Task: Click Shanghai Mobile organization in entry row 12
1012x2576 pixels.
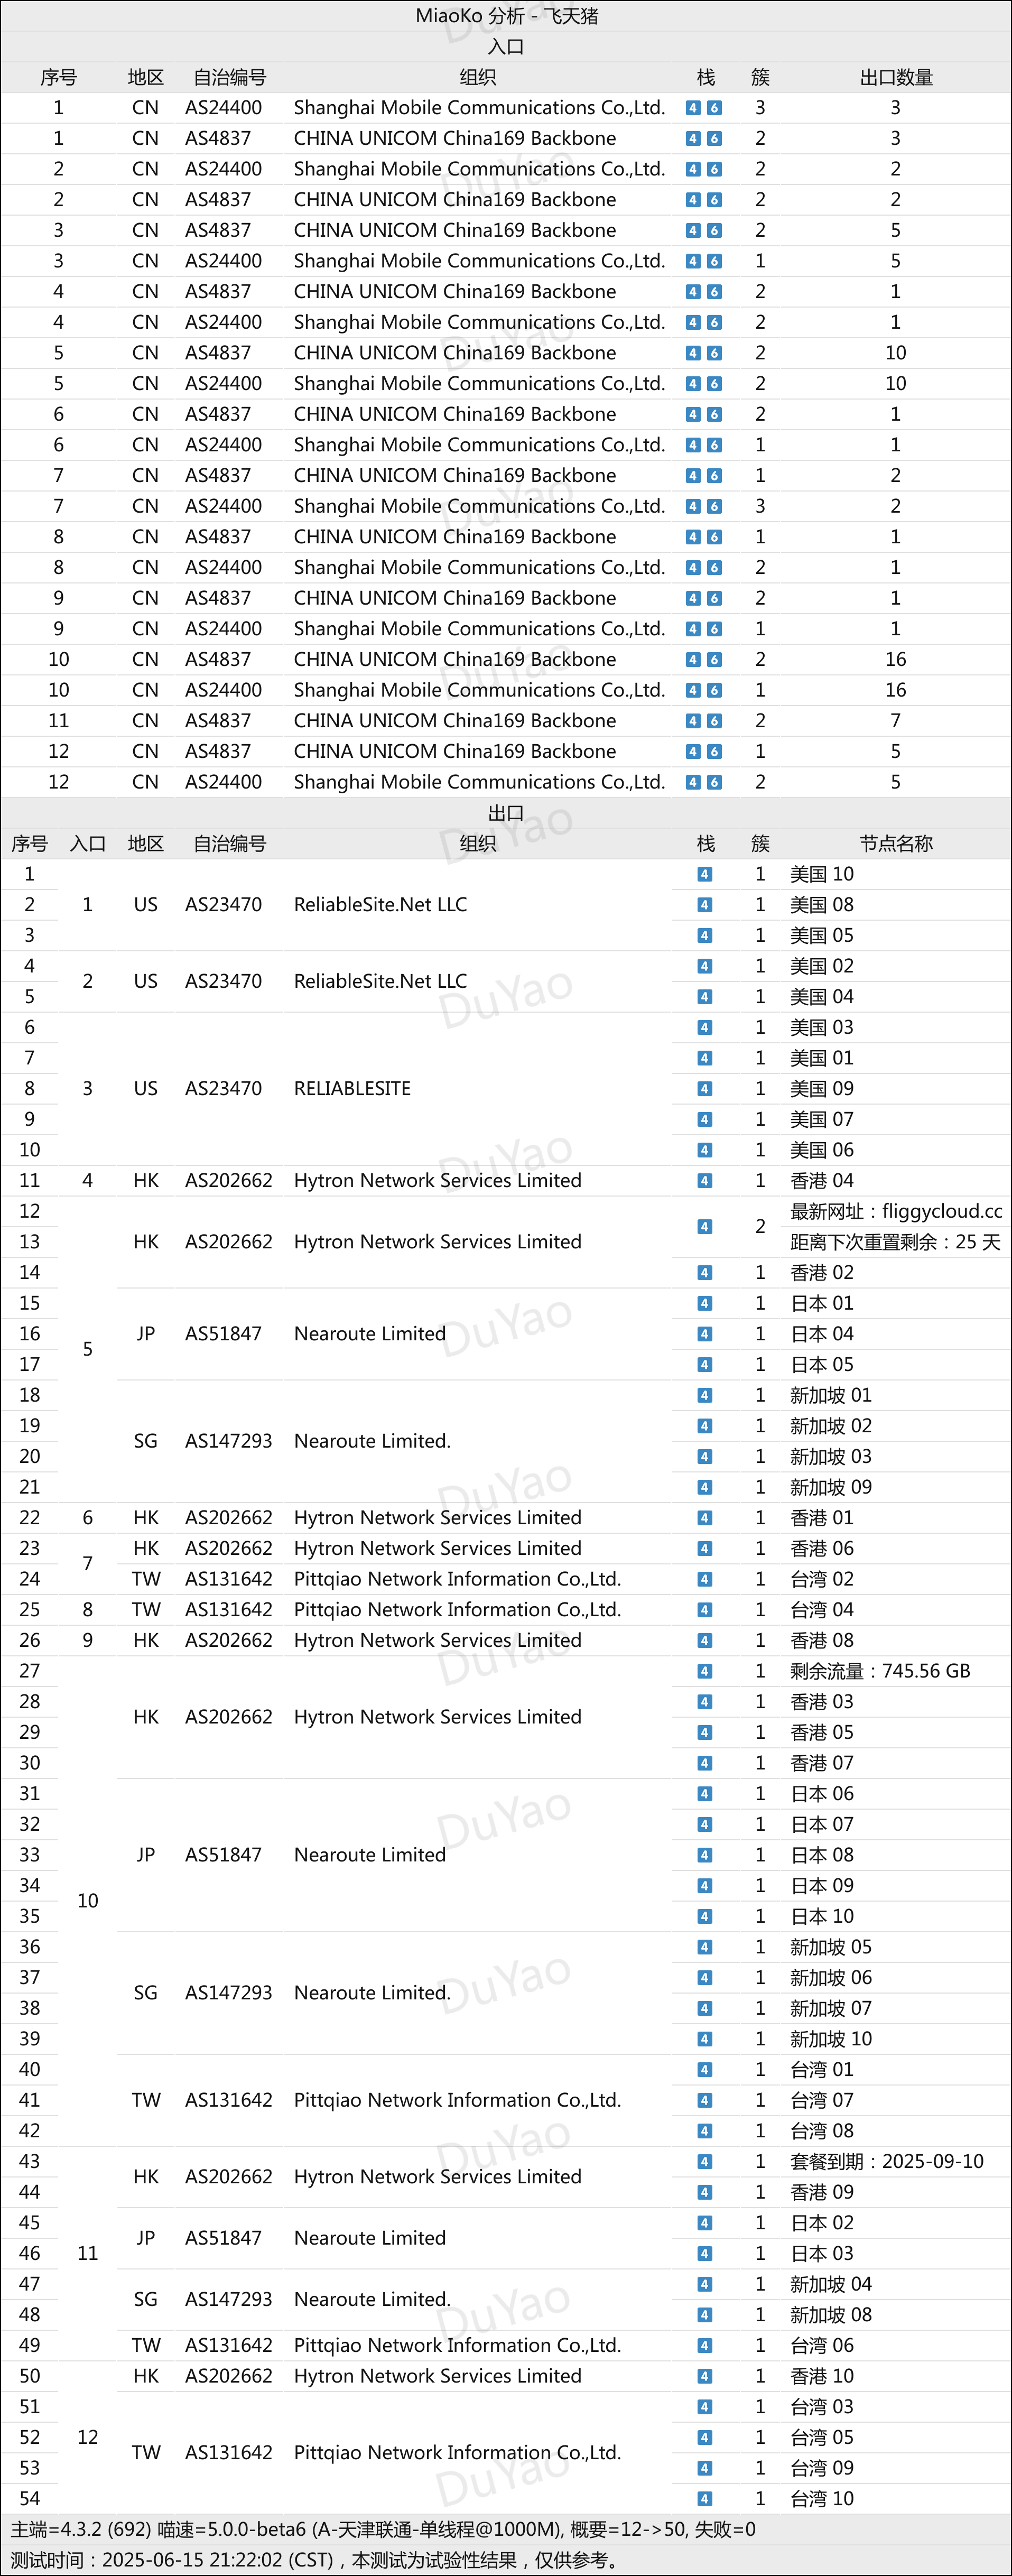Action: coord(480,782)
